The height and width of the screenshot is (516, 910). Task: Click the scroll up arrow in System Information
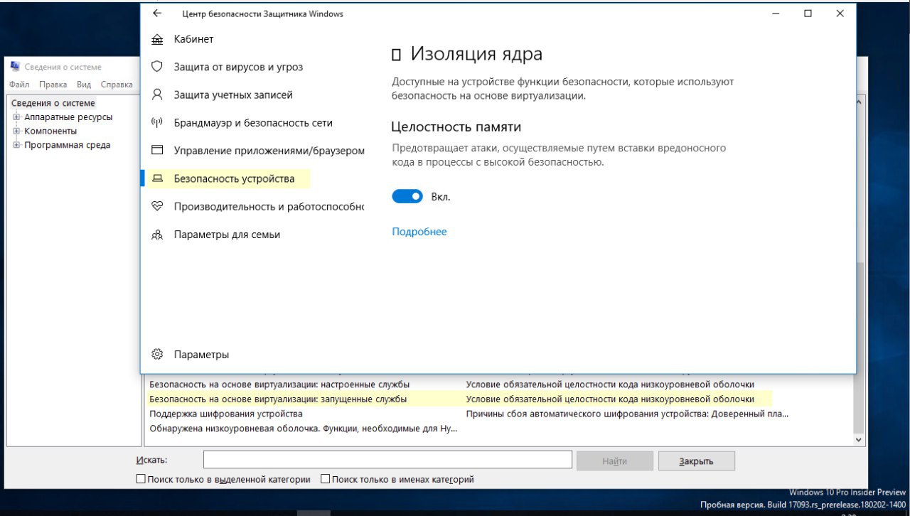pos(859,103)
